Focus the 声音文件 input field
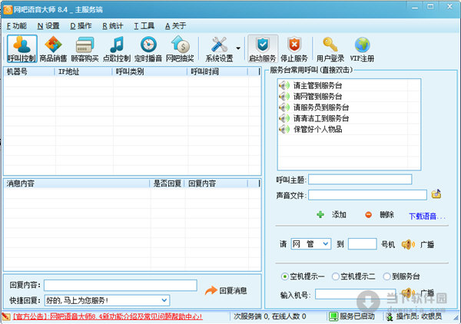The width and height of the screenshot is (461, 324). [x=367, y=195]
